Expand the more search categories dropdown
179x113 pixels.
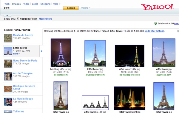pyautogui.click(x=56, y=4)
